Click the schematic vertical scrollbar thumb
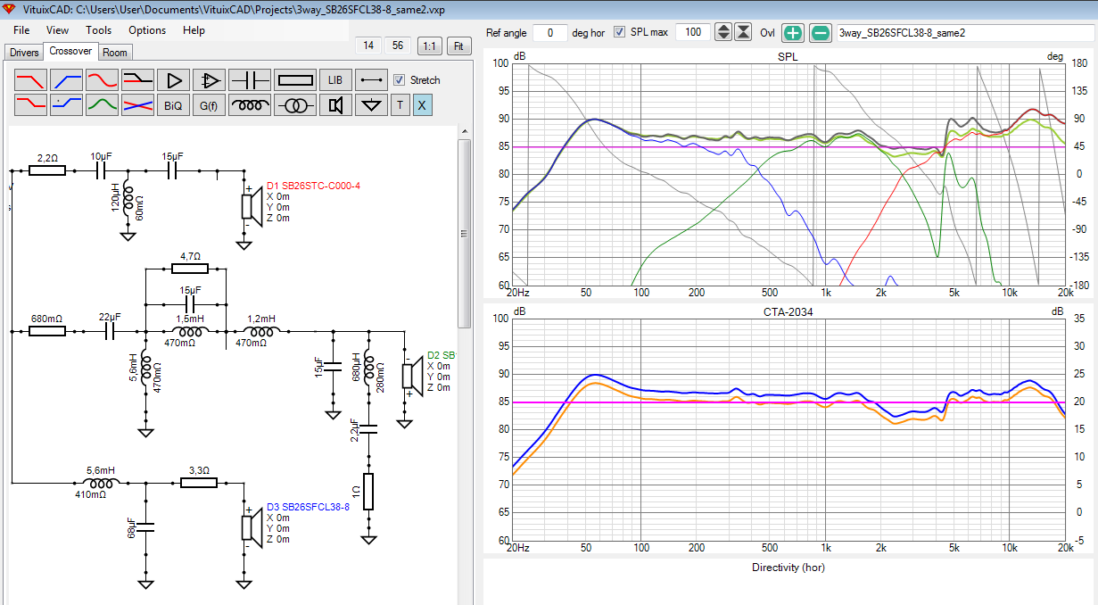1098x605 pixels. [x=465, y=233]
